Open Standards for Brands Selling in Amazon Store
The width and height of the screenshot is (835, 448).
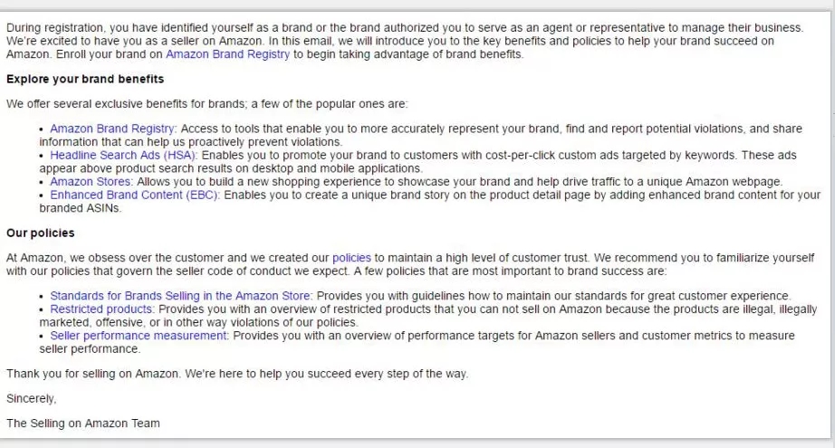click(181, 296)
